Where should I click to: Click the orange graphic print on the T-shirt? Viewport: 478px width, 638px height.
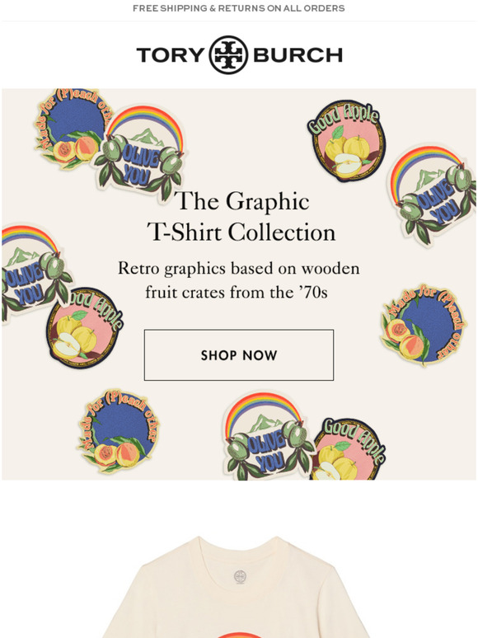238,636
